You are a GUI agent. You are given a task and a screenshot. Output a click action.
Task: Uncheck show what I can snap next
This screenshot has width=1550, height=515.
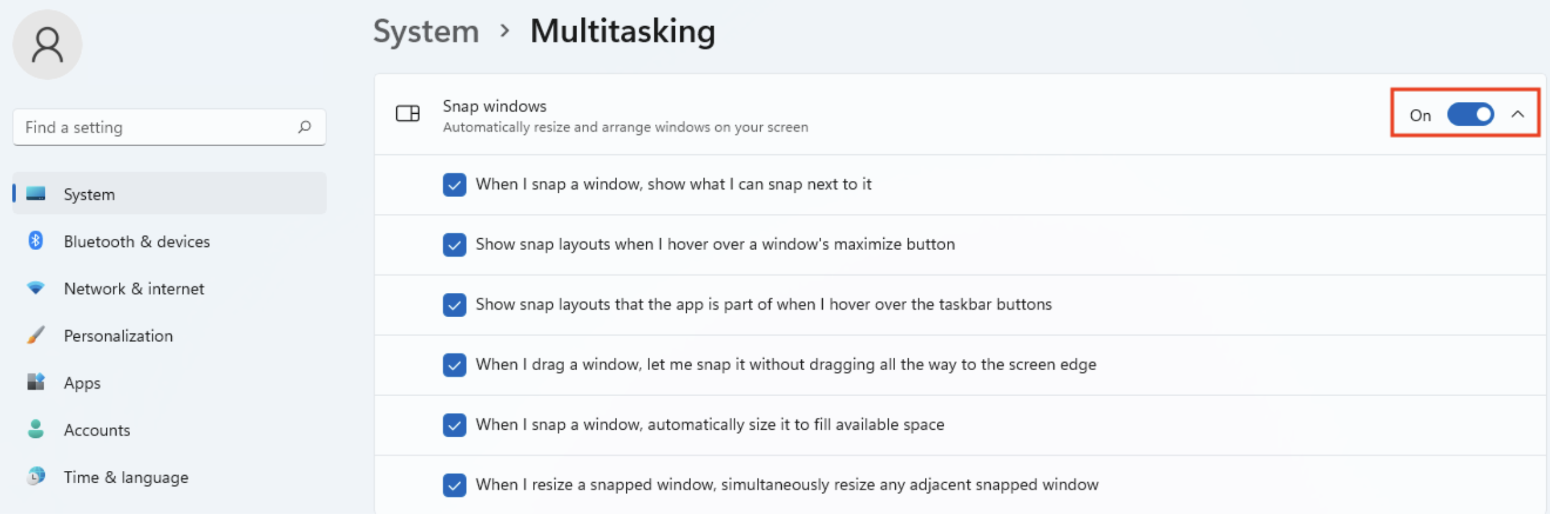pos(455,185)
